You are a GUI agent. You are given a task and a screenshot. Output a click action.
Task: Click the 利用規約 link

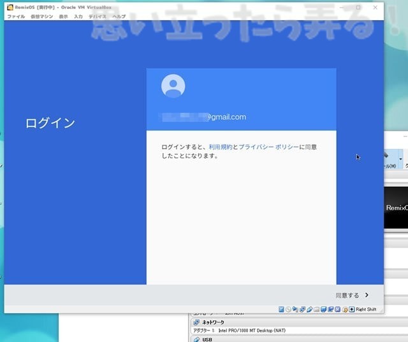tap(221, 147)
